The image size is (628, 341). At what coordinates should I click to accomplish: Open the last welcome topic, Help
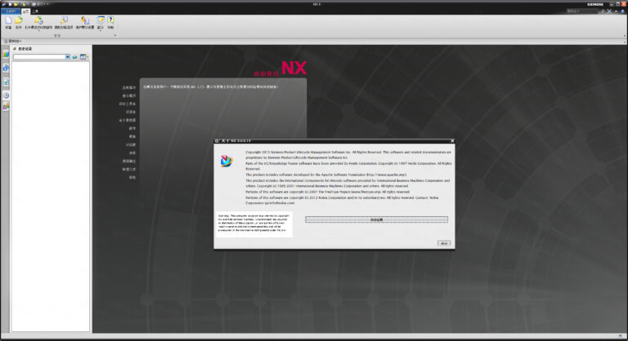(x=132, y=177)
